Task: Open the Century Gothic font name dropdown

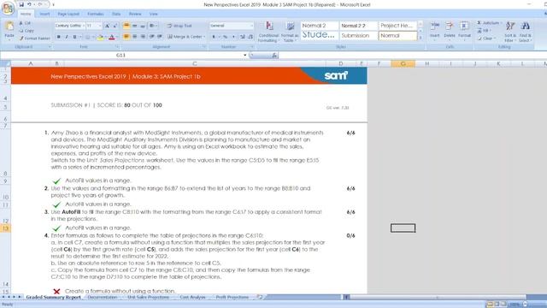Action: 83,26
